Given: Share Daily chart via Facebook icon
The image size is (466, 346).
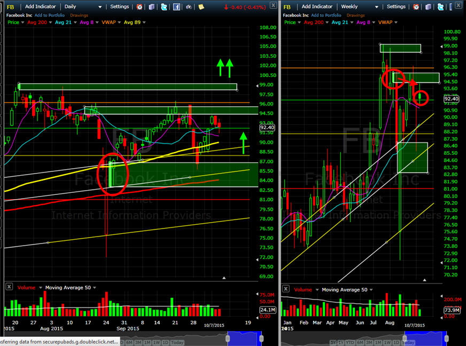Looking at the screenshot, I should 176,7.
